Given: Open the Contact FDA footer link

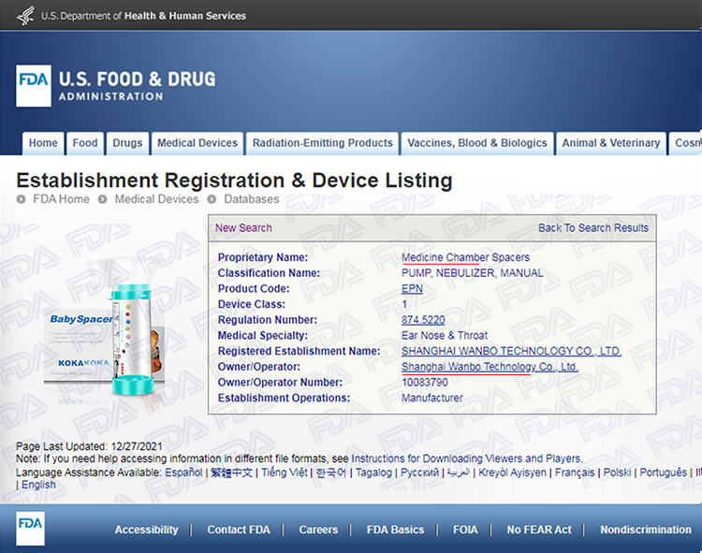Looking at the screenshot, I should tap(239, 530).
